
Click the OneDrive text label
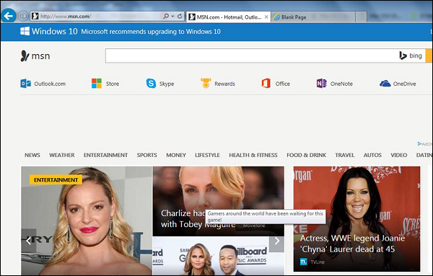[x=405, y=84]
